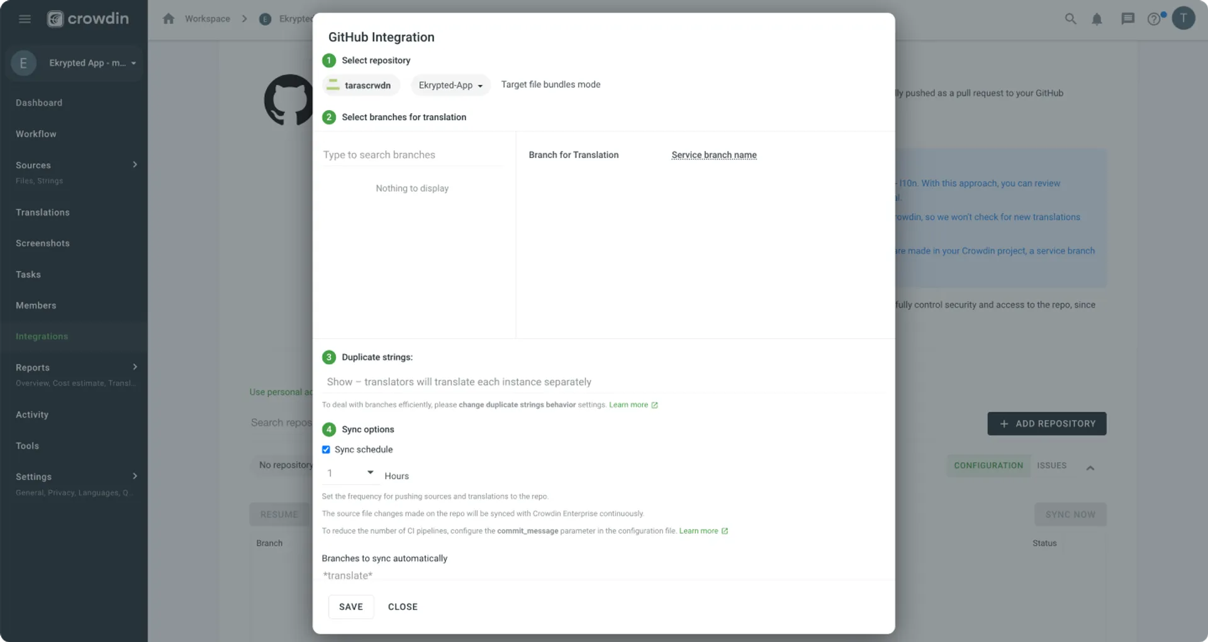The image size is (1208, 642).
Task: Click the Branch for Translation header
Action: click(573, 155)
